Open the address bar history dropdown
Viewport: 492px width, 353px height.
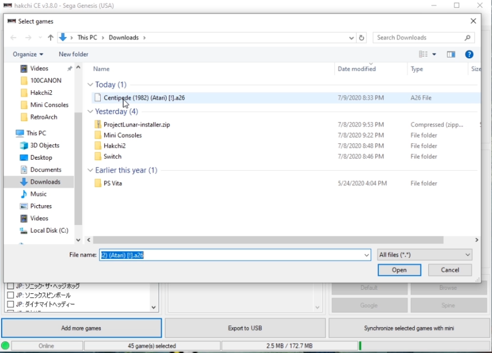[351, 38]
